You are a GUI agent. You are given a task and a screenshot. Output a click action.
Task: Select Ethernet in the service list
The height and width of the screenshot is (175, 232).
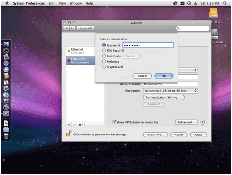[80, 51]
